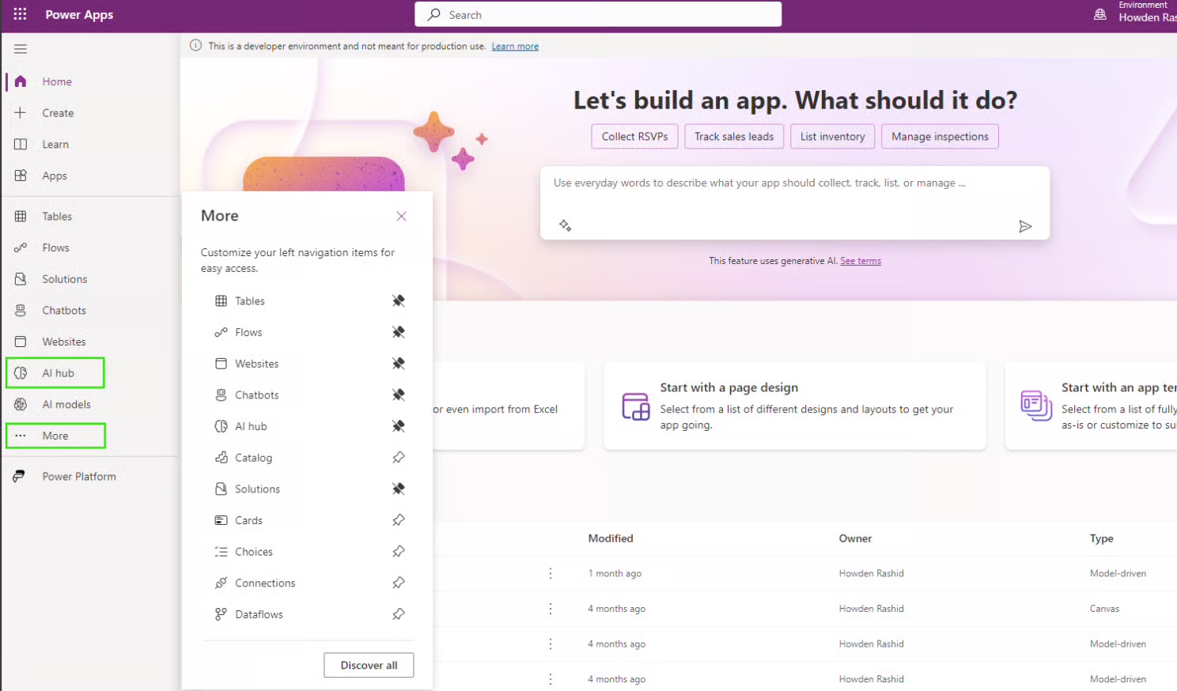
Task: Select Cards in the More panel
Action: [248, 520]
